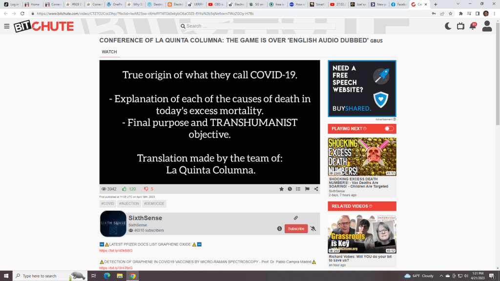Select the WATCH tab
Image resolution: width=500 pixels, height=281 pixels.
tap(109, 52)
